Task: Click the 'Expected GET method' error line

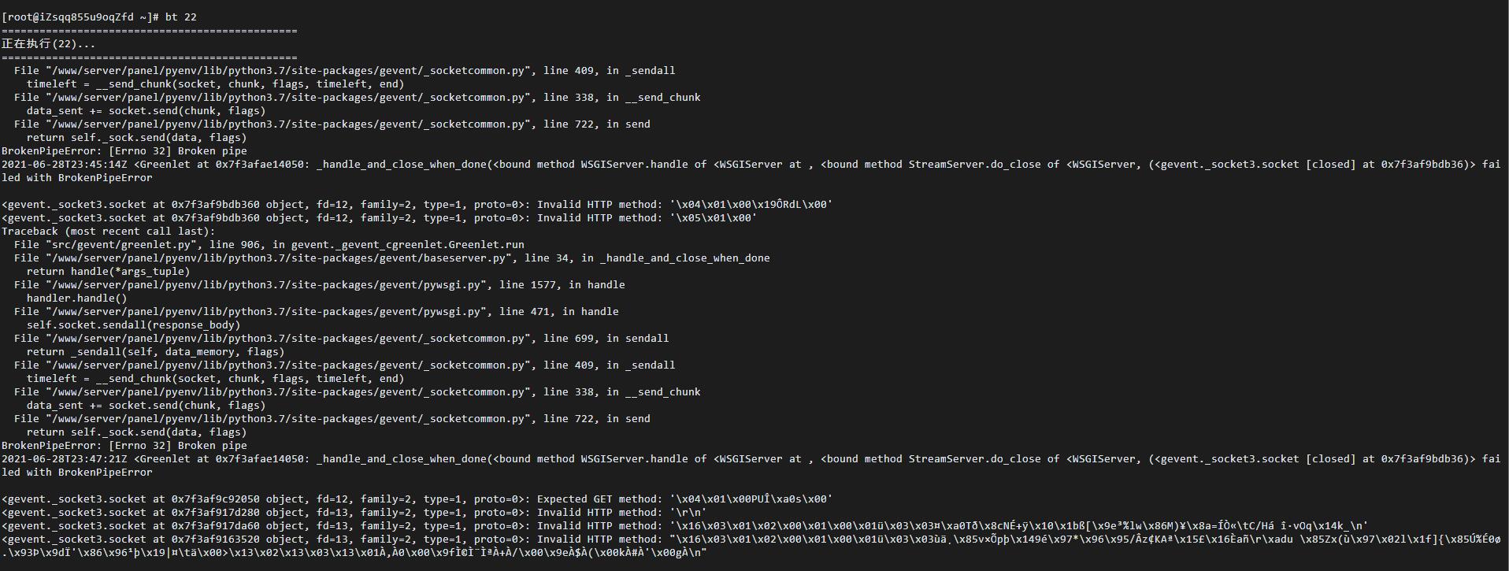Action: click(417, 499)
